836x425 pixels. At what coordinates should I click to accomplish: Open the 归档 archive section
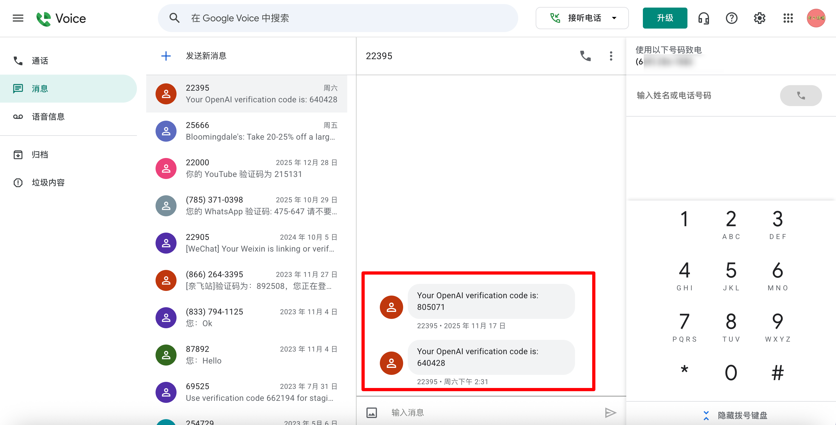(40, 154)
